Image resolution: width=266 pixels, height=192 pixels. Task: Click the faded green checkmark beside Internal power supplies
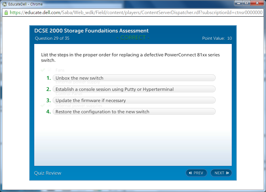pyautogui.click(x=43, y=105)
